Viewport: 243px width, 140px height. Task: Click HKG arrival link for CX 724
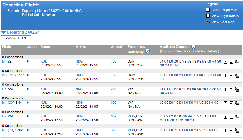coord(79,116)
